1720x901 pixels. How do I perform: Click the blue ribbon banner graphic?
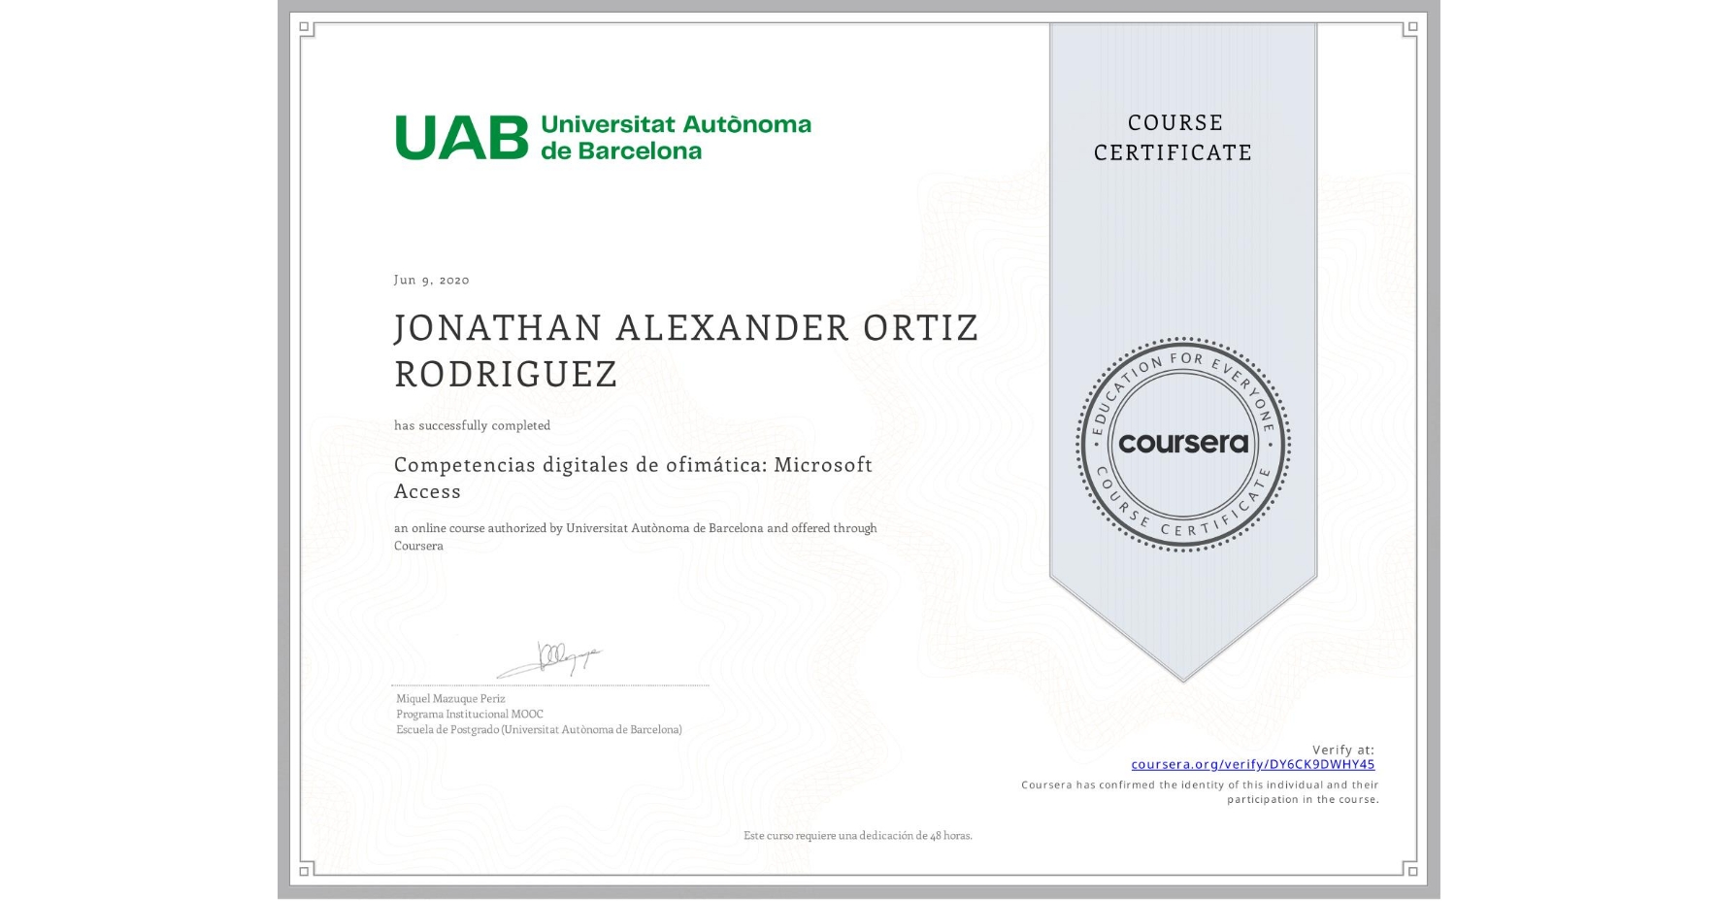pyautogui.click(x=1182, y=291)
